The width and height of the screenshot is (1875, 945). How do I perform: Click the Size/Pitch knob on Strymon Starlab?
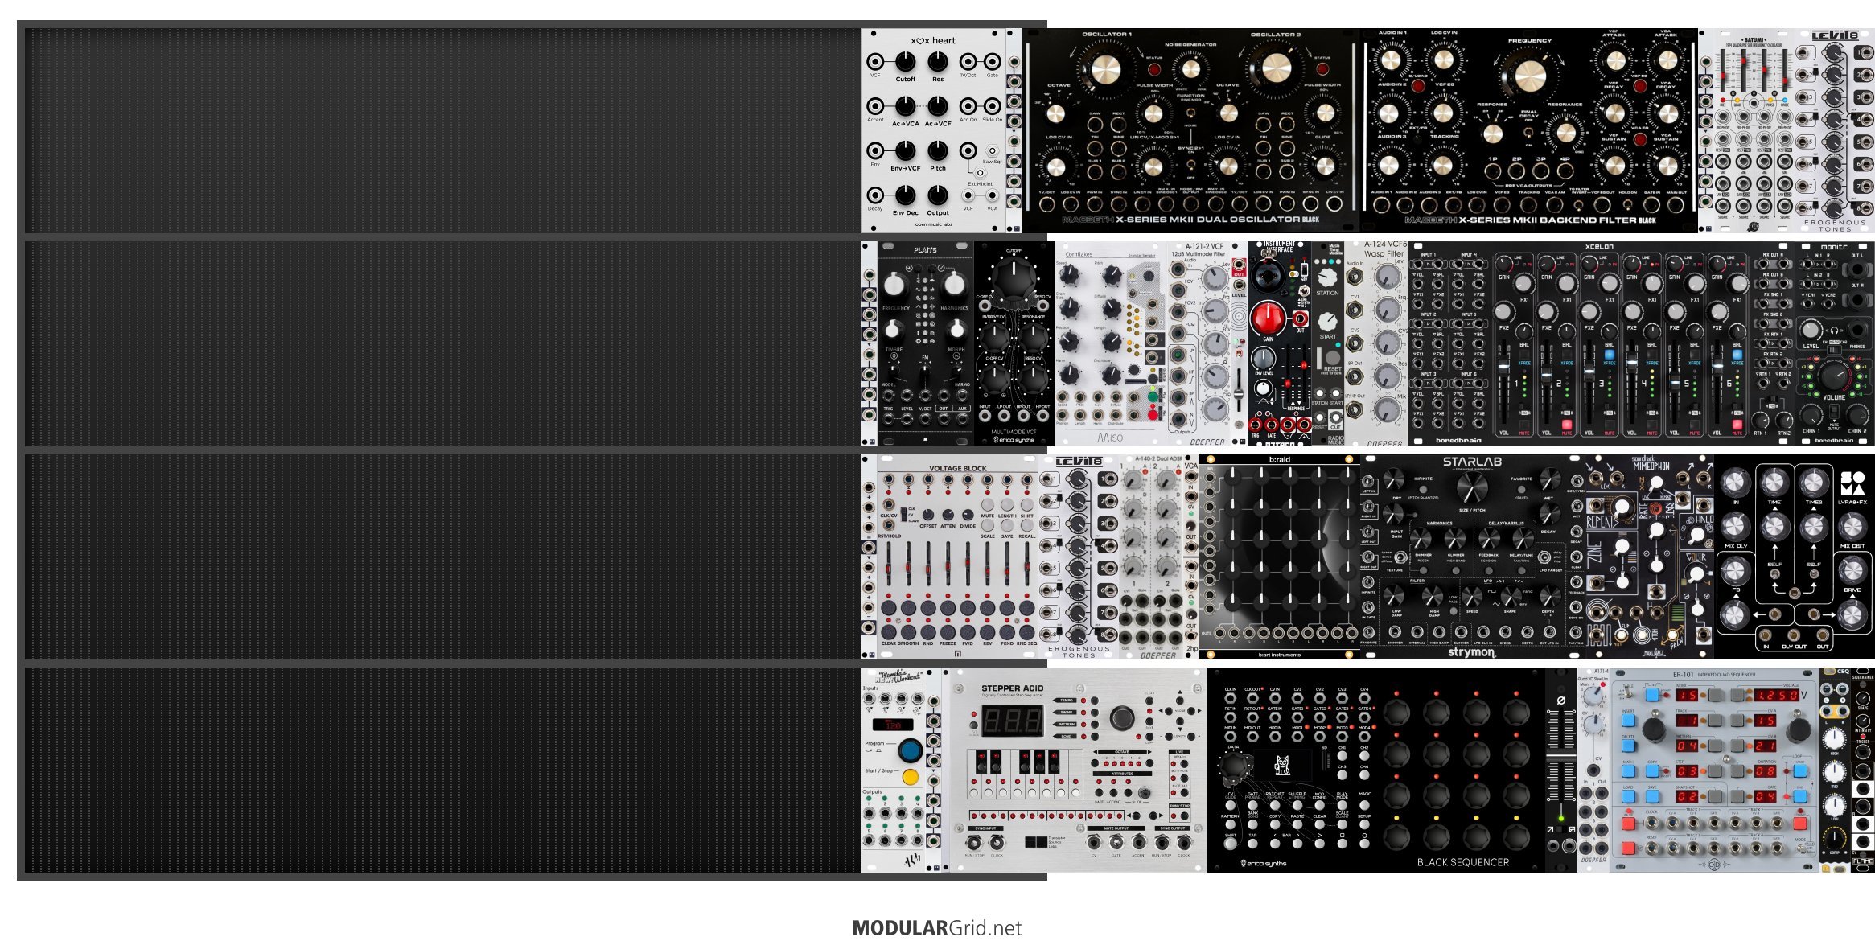[x=1471, y=487]
